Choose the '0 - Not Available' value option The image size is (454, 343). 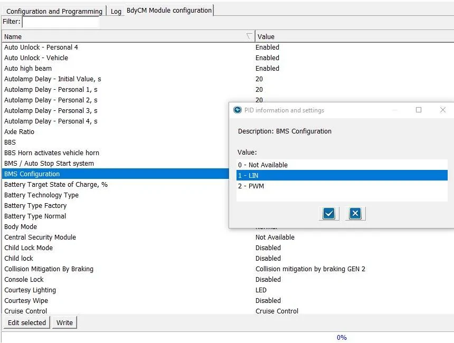click(x=342, y=165)
